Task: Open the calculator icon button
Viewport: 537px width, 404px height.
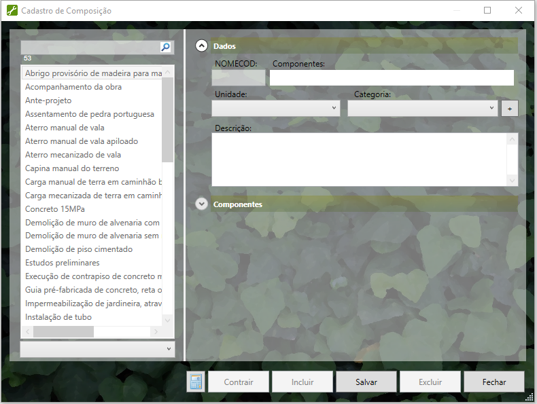Action: pyautogui.click(x=196, y=382)
